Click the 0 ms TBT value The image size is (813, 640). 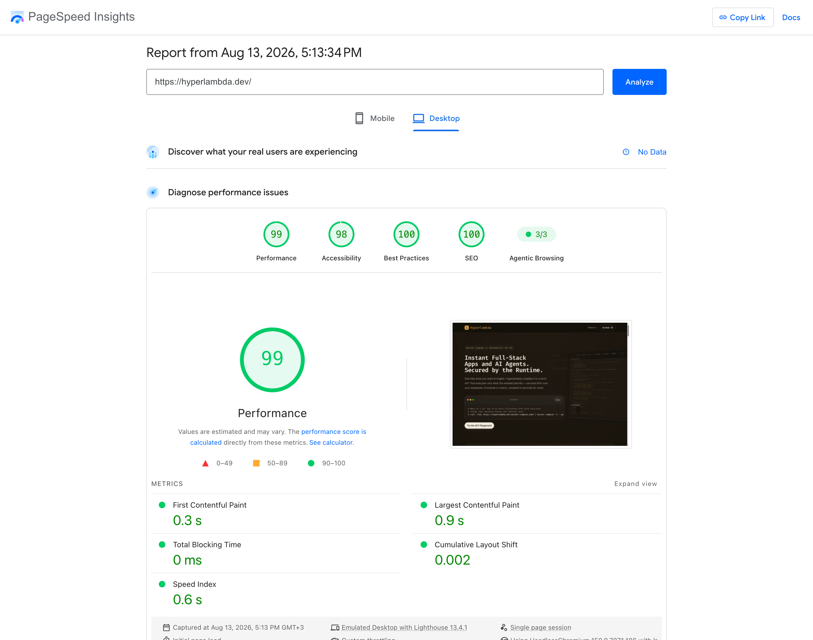[x=187, y=560]
